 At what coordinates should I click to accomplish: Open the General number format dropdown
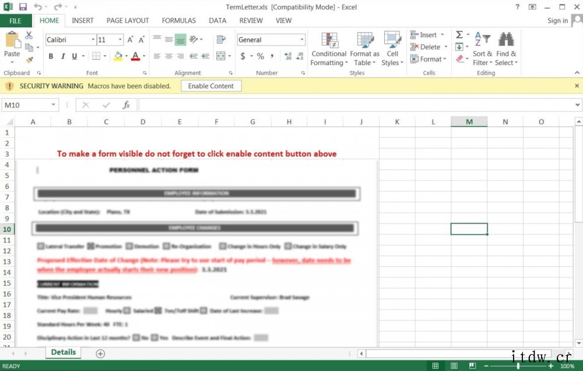point(301,40)
